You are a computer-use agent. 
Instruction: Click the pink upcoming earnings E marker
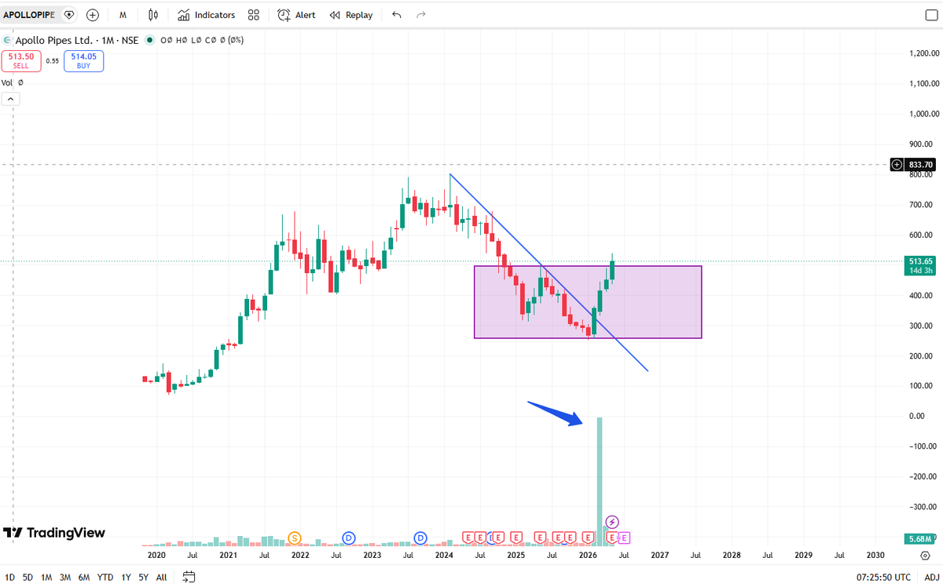pos(625,537)
